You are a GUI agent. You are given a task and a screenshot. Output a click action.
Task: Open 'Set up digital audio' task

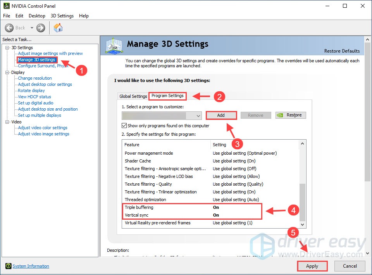tap(36, 103)
